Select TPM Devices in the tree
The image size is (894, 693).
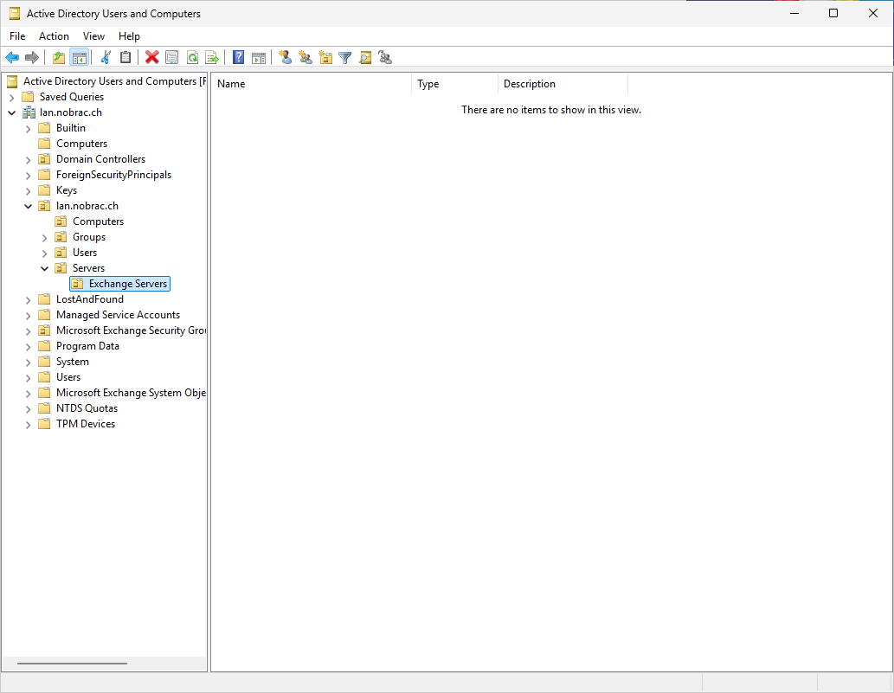point(86,424)
